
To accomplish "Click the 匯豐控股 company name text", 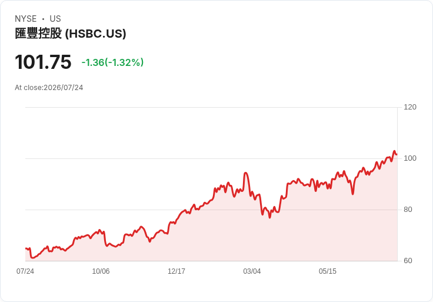I will (x=38, y=34).
